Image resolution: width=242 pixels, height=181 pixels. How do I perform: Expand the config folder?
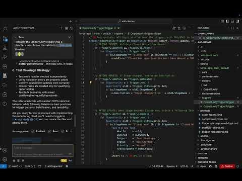point(204,64)
